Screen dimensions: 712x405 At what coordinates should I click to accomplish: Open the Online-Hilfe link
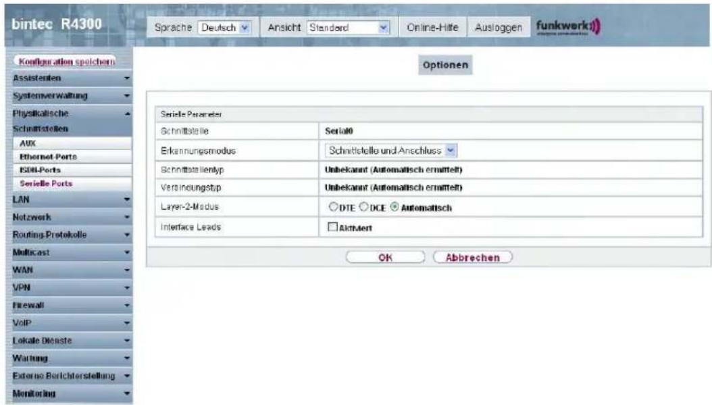click(x=432, y=28)
